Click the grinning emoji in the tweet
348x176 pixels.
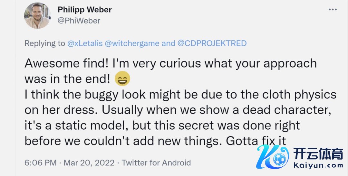tap(122, 79)
